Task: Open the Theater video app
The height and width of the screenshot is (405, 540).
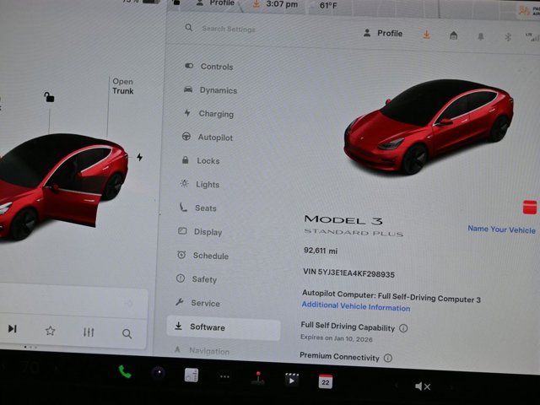Action: point(292,380)
